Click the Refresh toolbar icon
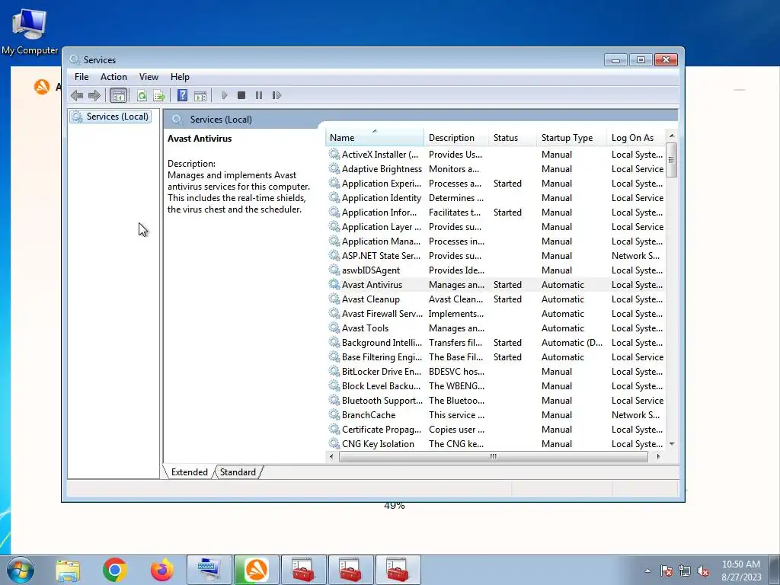The height and width of the screenshot is (585, 780). pos(142,95)
